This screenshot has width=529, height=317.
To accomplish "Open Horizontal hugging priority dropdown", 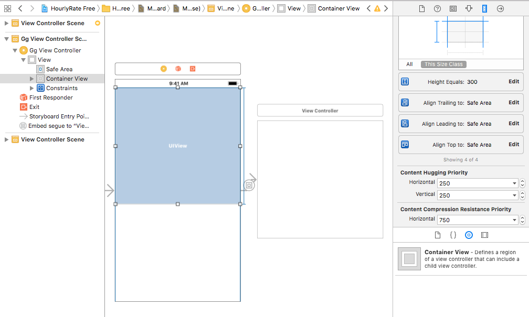I will pyautogui.click(x=514, y=183).
